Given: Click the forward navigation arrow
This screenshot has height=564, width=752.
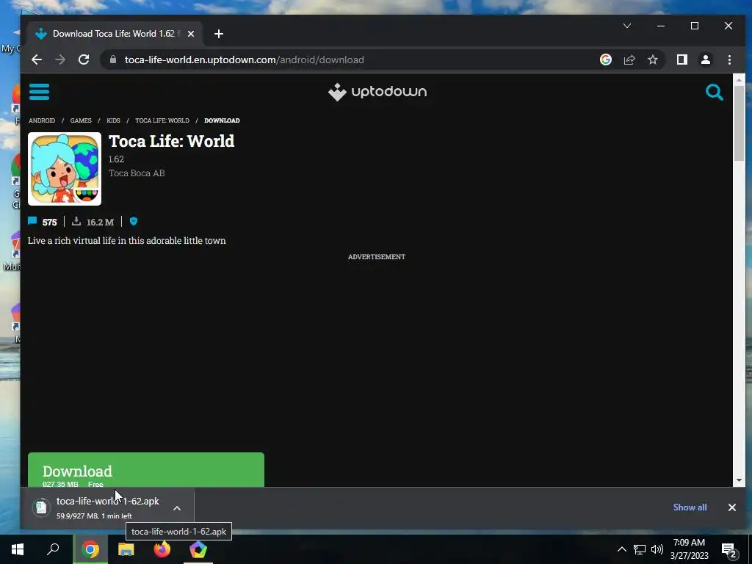Looking at the screenshot, I should (x=60, y=59).
